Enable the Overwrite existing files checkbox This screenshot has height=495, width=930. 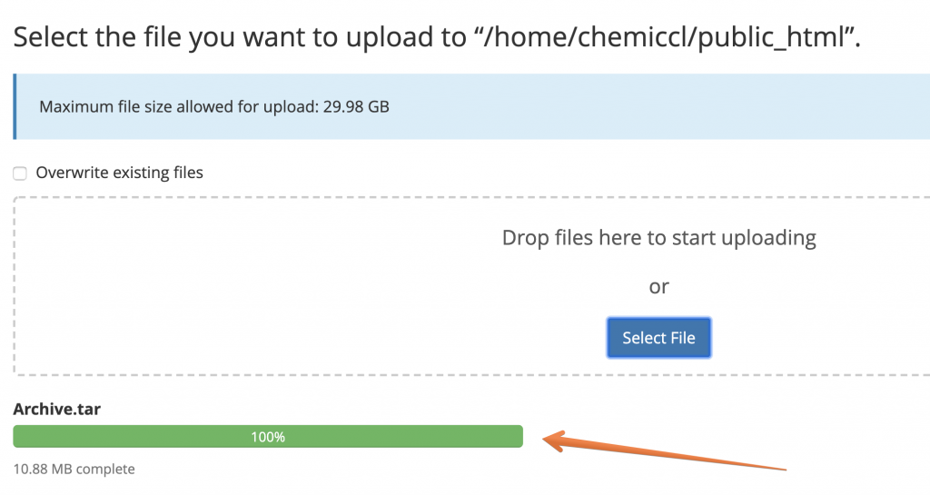coord(20,173)
